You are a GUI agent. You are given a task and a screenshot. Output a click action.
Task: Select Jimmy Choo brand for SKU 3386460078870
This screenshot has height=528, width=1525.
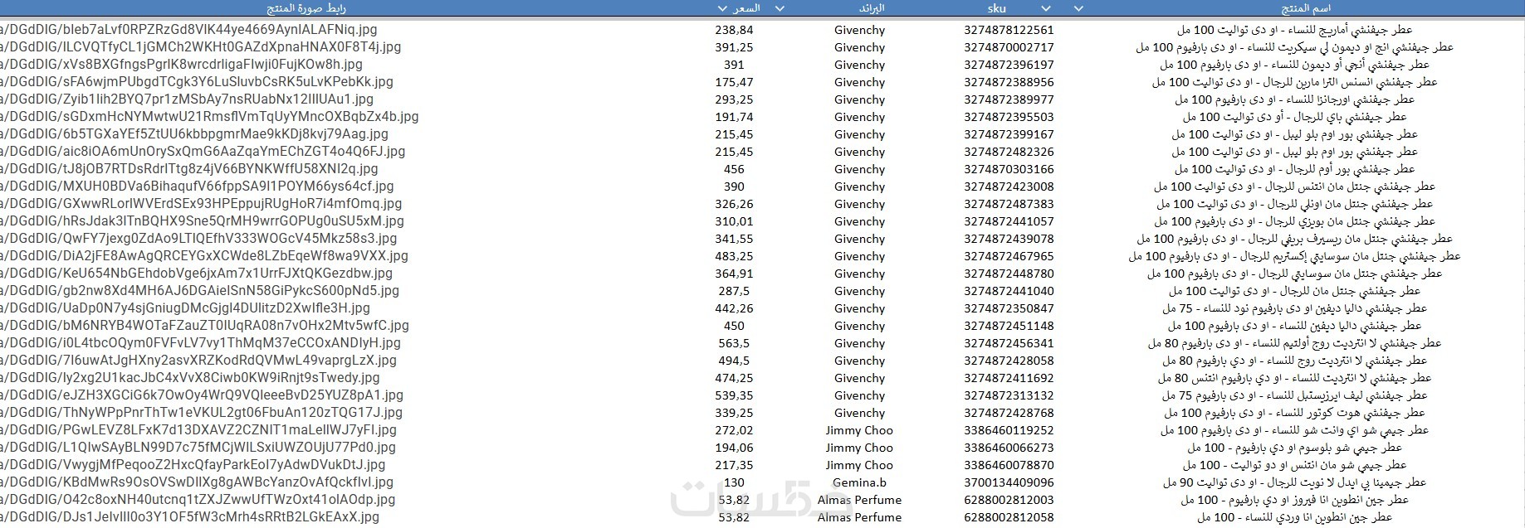pyautogui.click(x=859, y=465)
